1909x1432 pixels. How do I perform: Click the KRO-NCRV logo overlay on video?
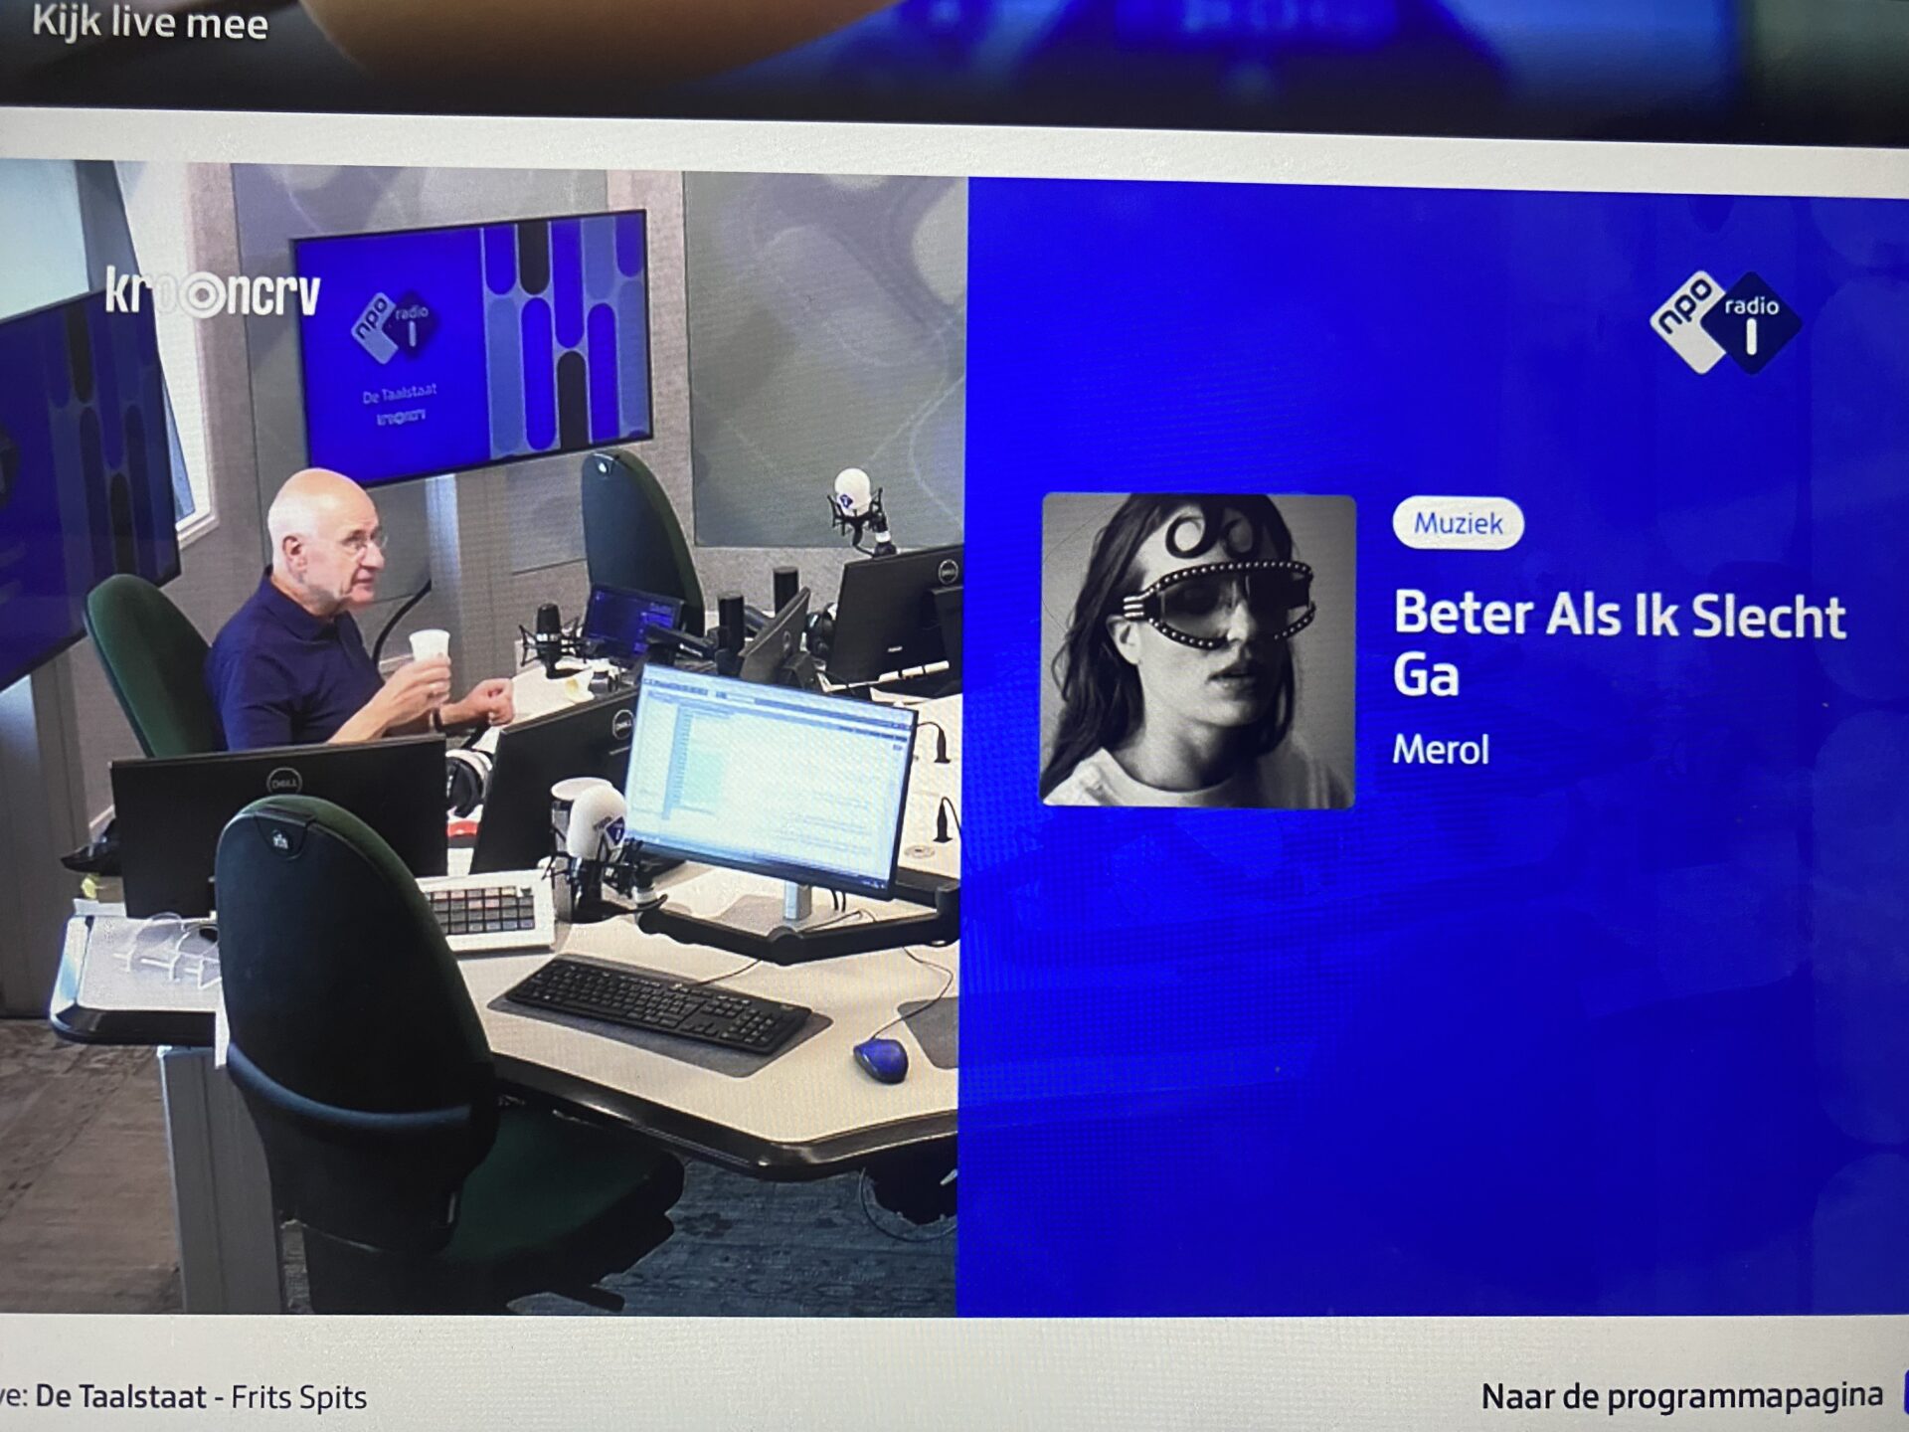pyautogui.click(x=213, y=293)
